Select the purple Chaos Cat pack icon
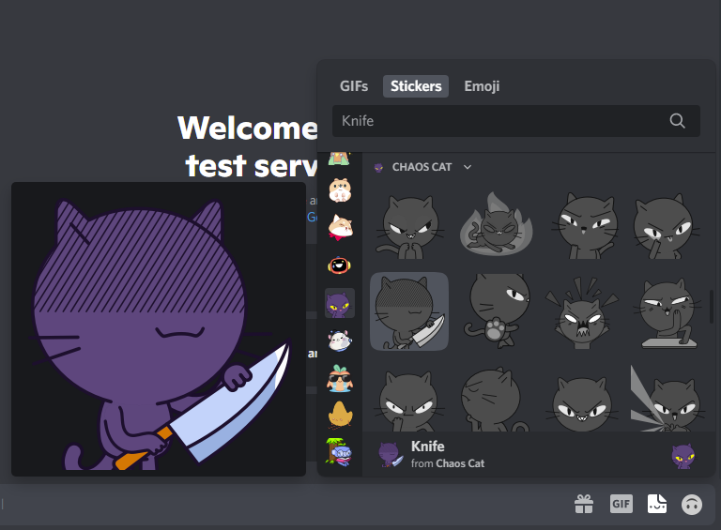721x530 pixels. (x=339, y=304)
